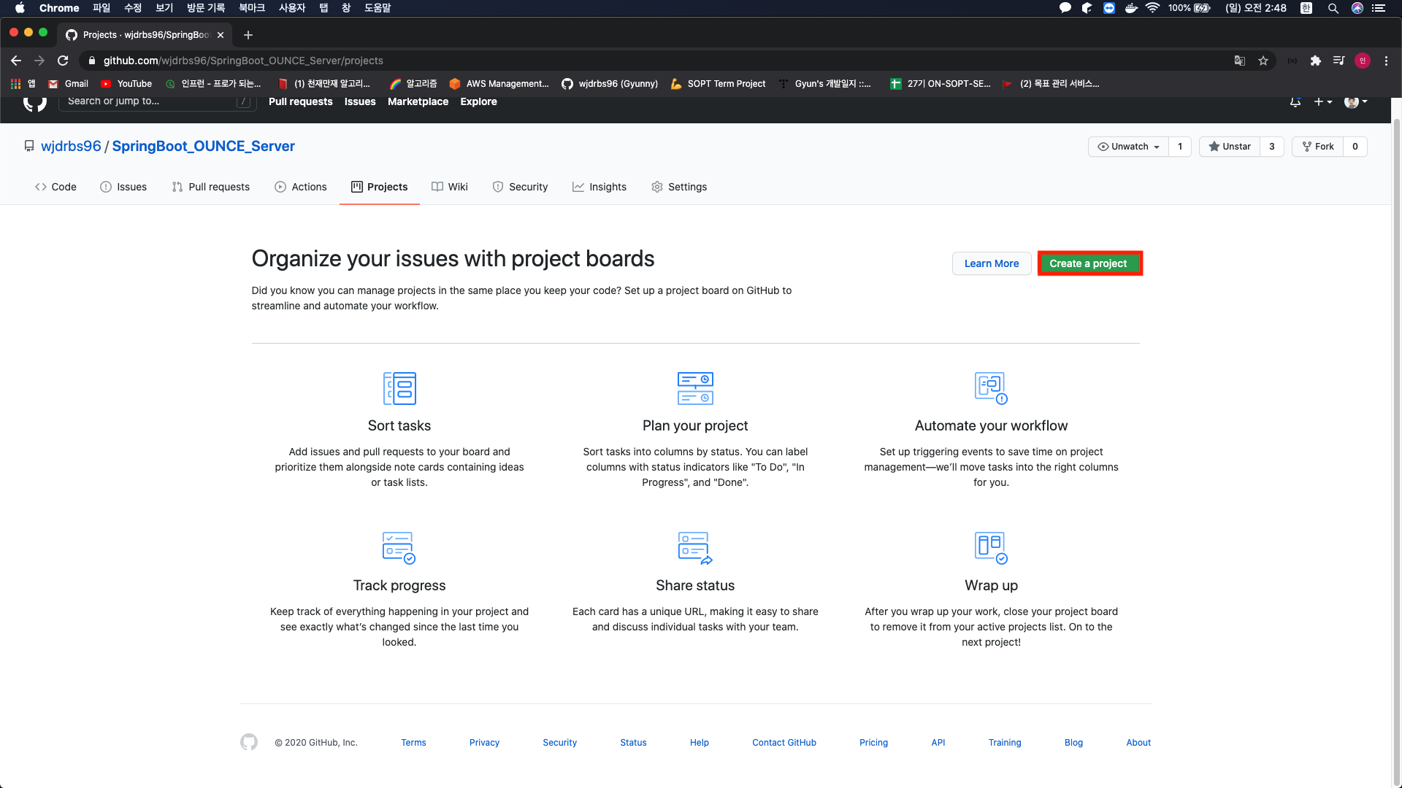Open the Pricing footer link
Screen dimensions: 1402x788
(x=873, y=743)
